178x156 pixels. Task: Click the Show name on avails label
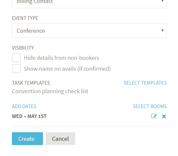(x=67, y=69)
